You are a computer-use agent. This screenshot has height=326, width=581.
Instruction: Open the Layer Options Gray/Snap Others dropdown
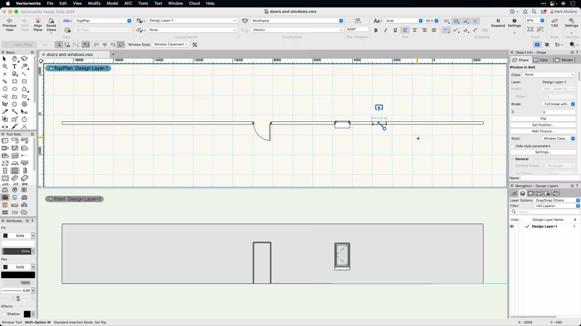point(557,200)
